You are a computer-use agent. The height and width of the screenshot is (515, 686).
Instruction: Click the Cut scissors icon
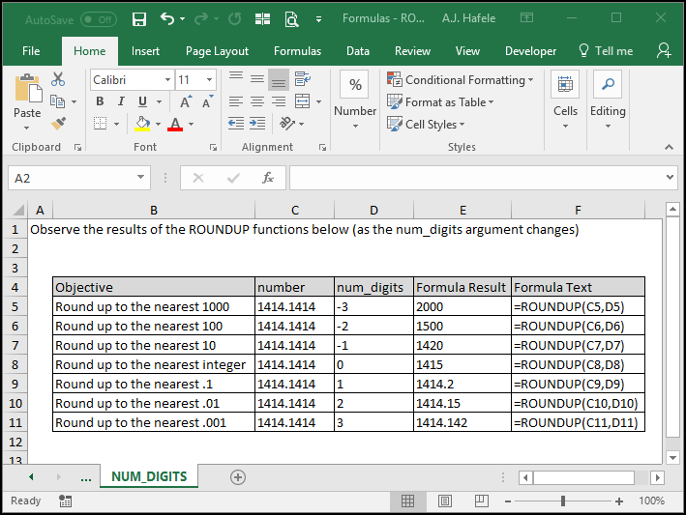click(x=58, y=79)
